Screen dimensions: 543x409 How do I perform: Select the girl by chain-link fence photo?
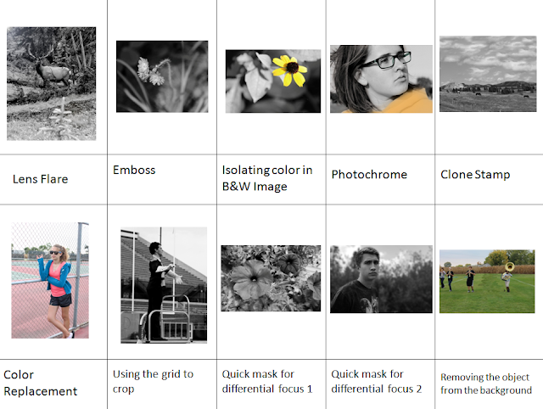tap(50, 280)
